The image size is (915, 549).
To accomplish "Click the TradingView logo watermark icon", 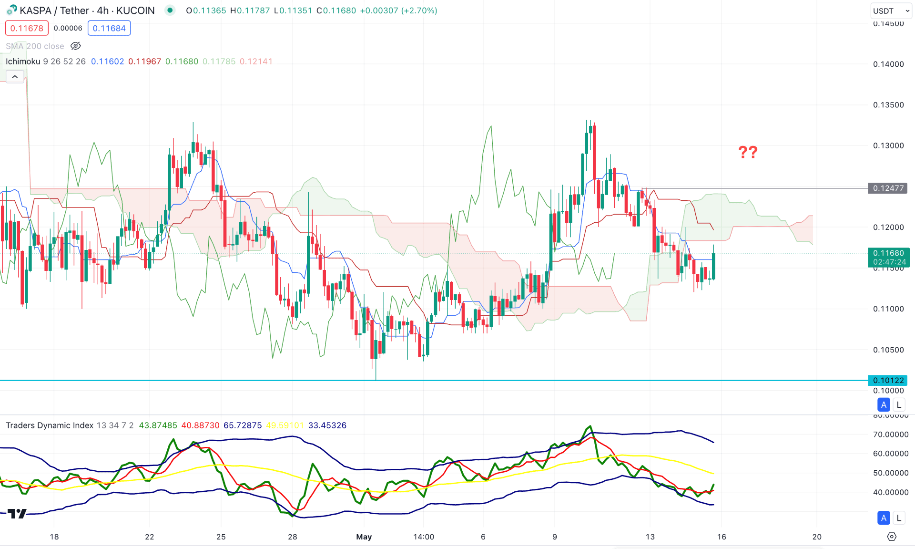I will click(x=17, y=514).
